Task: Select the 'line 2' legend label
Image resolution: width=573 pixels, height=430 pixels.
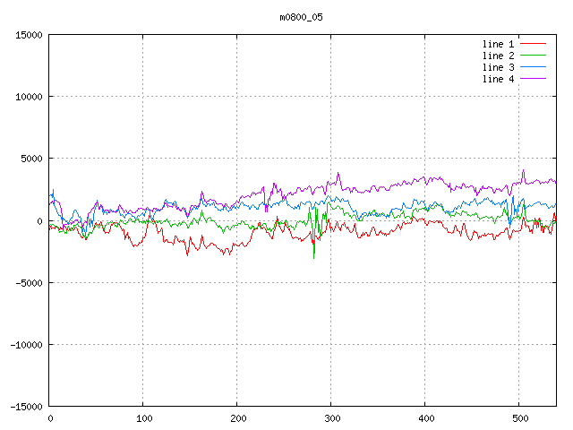Action: coord(499,56)
